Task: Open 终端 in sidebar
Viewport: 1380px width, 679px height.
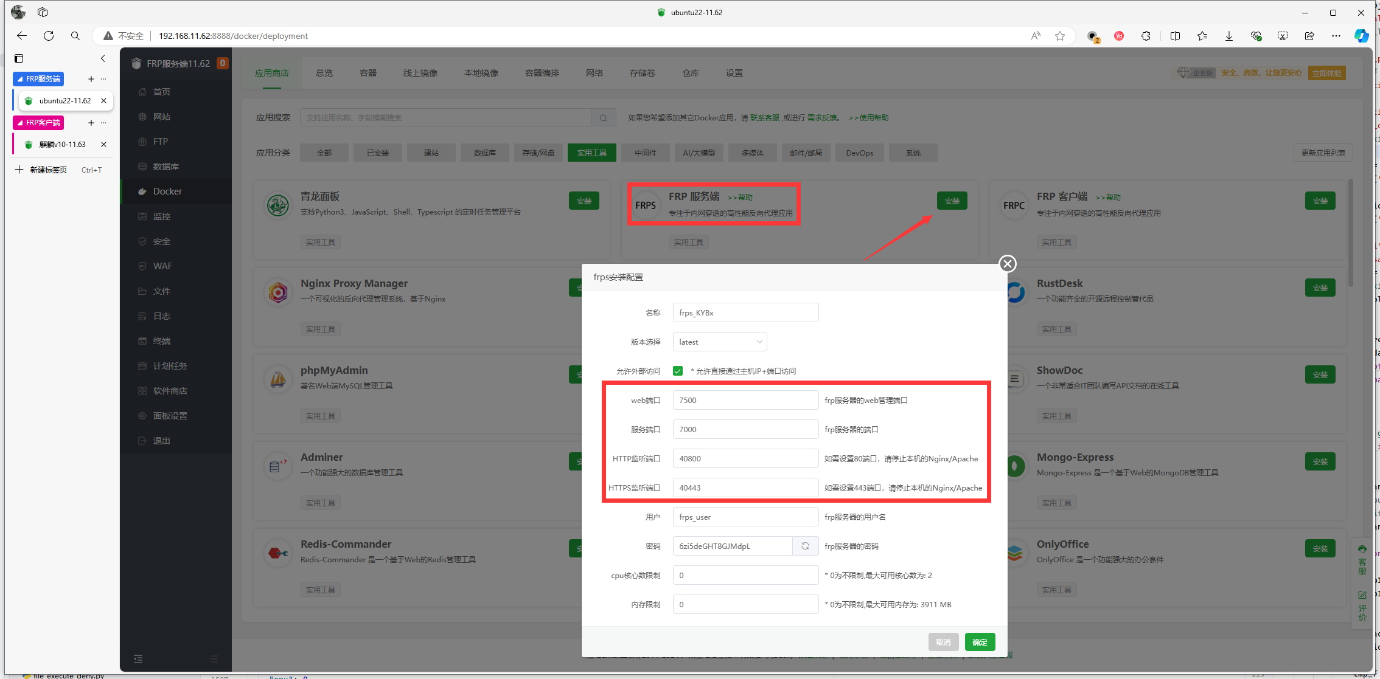Action: coord(161,341)
